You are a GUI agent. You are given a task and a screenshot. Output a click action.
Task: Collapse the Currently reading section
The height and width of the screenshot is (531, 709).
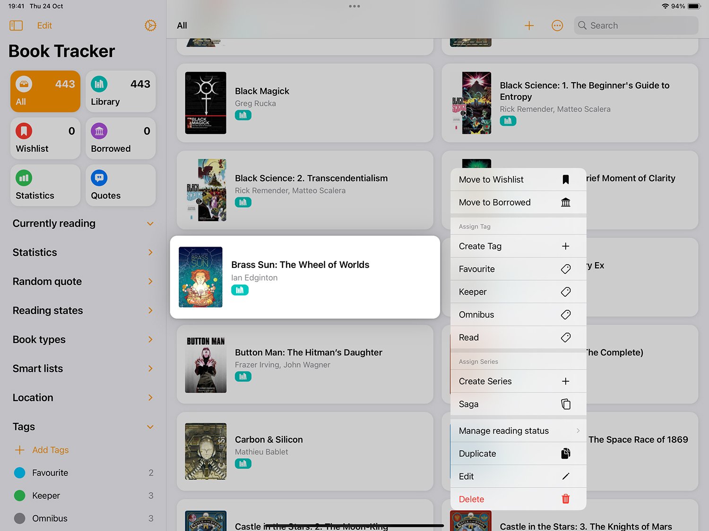(x=150, y=223)
